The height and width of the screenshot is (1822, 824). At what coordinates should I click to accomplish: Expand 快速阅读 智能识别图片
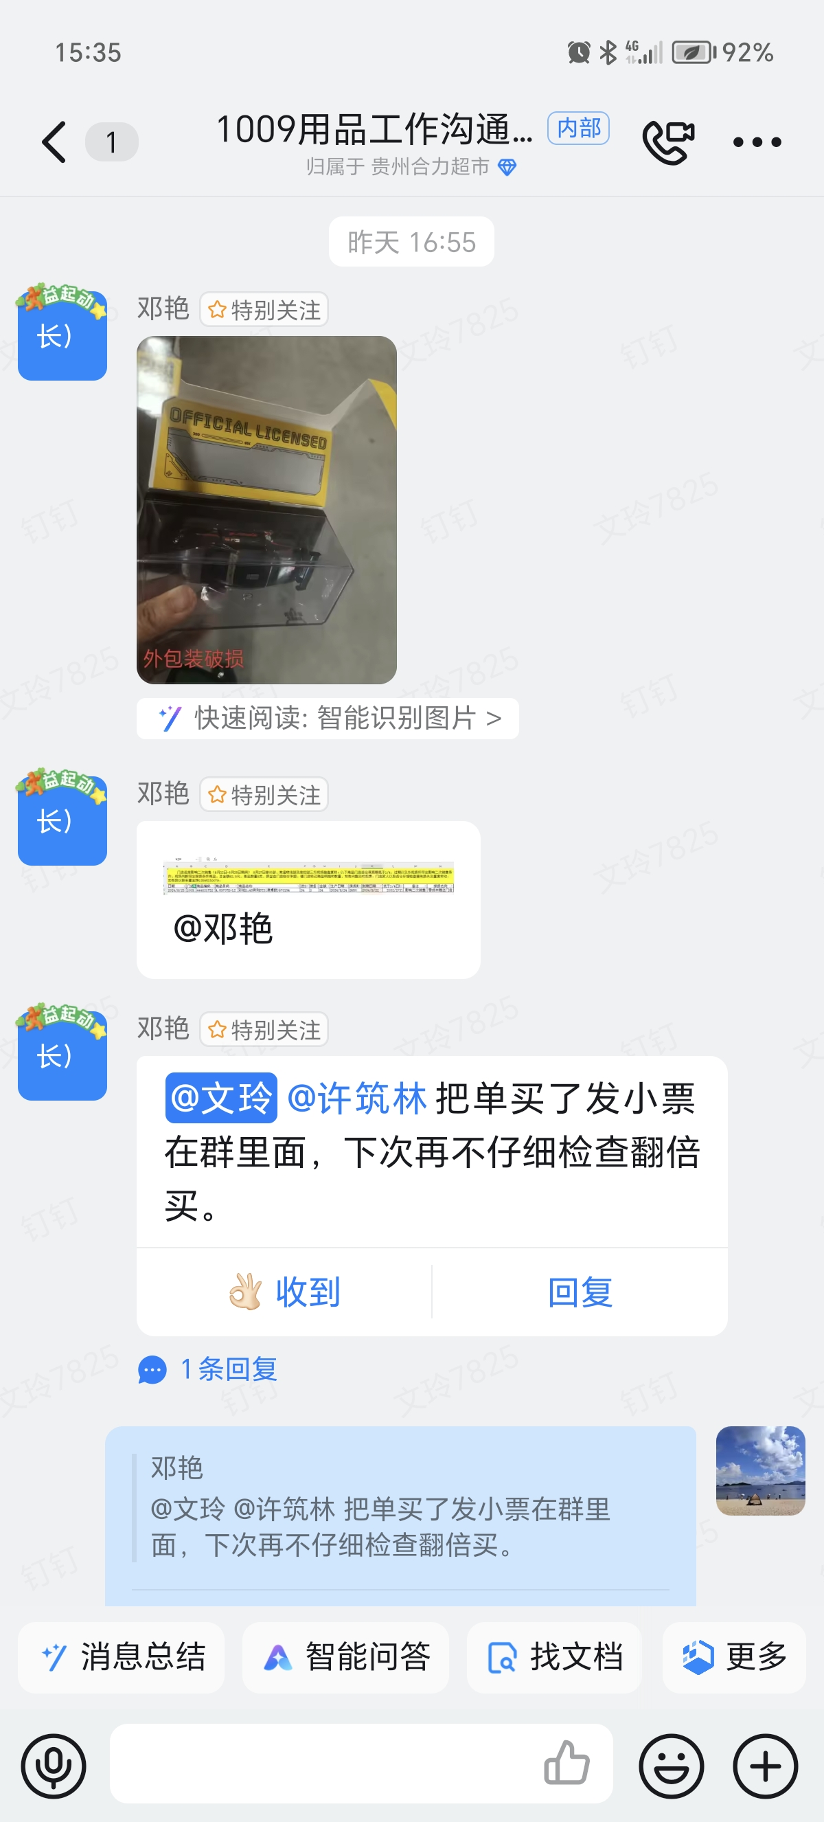tap(328, 719)
